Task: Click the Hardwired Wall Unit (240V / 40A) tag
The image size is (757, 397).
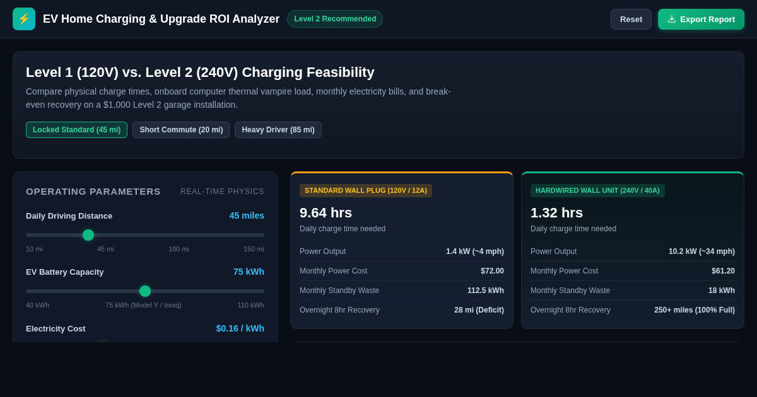Action: (597, 190)
